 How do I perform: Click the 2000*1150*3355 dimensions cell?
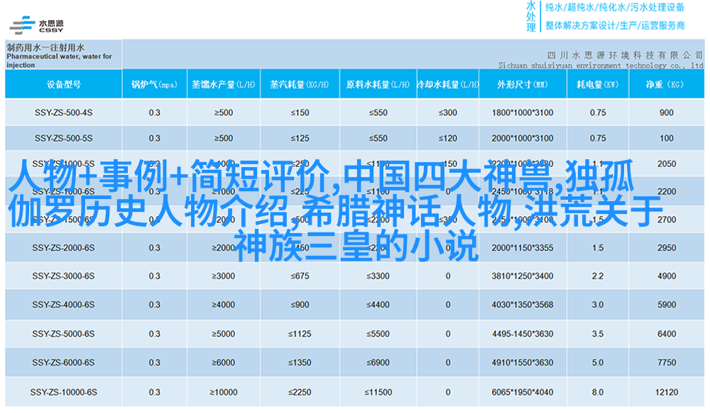523,248
